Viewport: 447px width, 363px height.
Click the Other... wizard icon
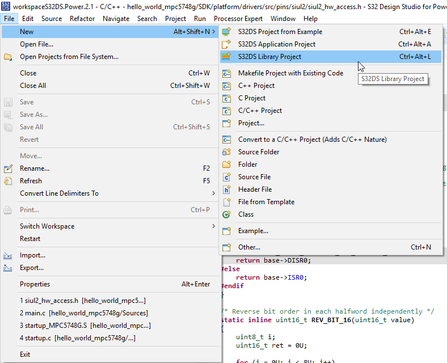(226, 247)
